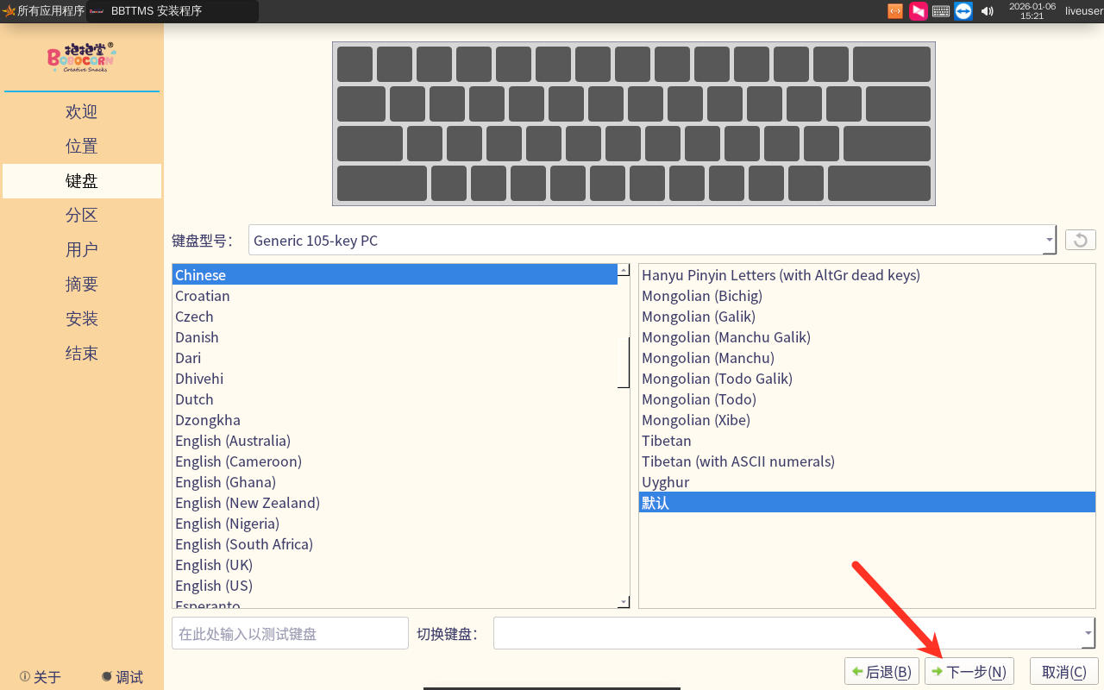Viewport: 1104px width, 690px height.
Task: Click the keyboard layout tray icon
Action: click(941, 11)
